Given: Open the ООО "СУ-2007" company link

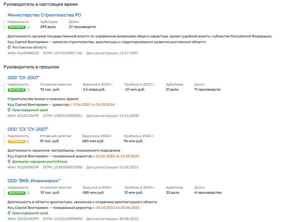Looking at the screenshot, I should pos(24,78).
